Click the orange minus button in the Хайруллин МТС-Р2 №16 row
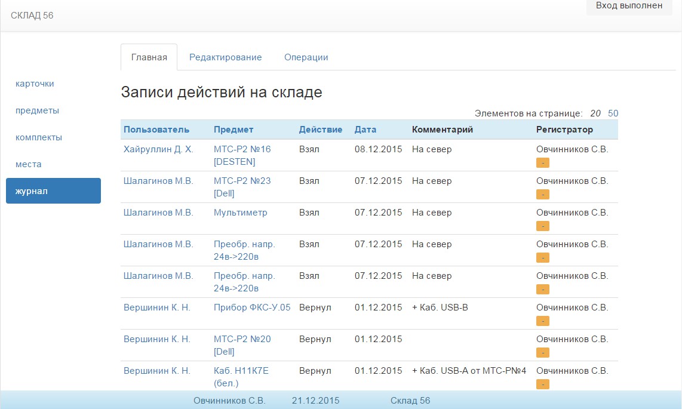Image resolution: width=682 pixels, height=409 pixels. pyautogui.click(x=542, y=162)
